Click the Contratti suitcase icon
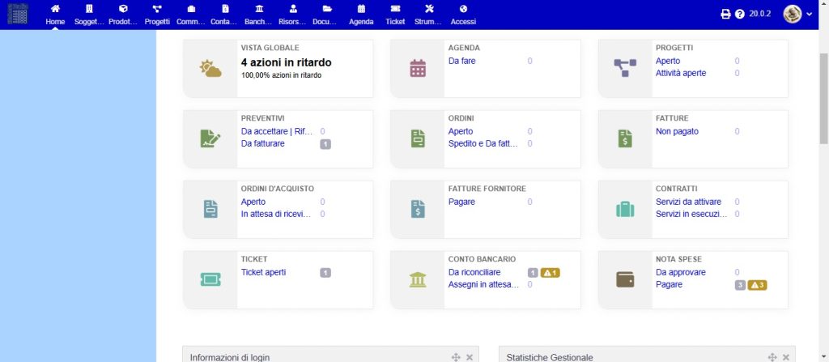829x362 pixels. tap(625, 209)
